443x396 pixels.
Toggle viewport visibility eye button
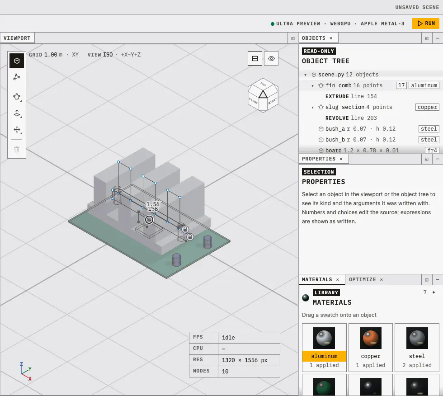tap(271, 58)
